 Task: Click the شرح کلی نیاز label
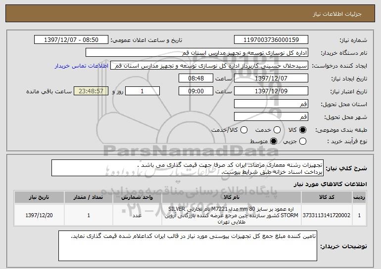coord(346,168)
